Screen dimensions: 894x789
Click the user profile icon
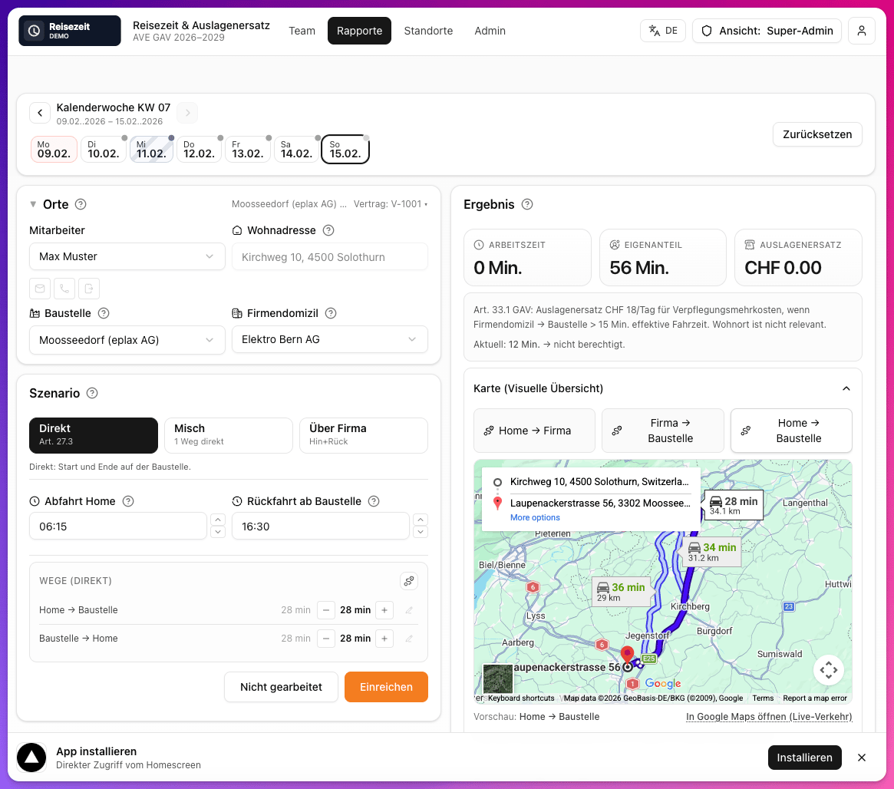point(861,31)
